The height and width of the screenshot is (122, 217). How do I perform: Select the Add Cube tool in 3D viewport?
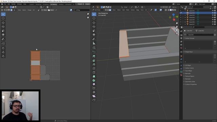point(94,48)
